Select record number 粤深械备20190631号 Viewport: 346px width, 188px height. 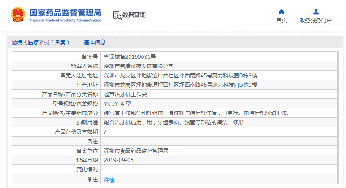pos(130,57)
